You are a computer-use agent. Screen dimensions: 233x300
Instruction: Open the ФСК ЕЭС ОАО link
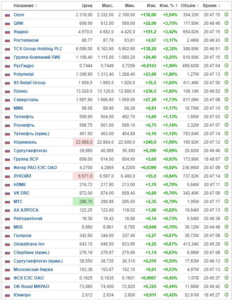coord(29,278)
